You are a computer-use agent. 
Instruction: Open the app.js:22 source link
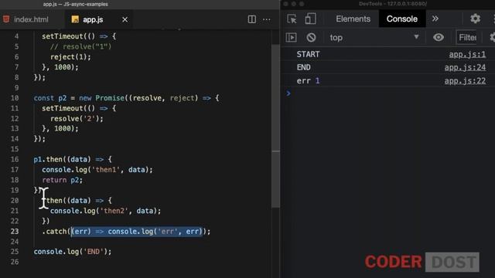465,80
